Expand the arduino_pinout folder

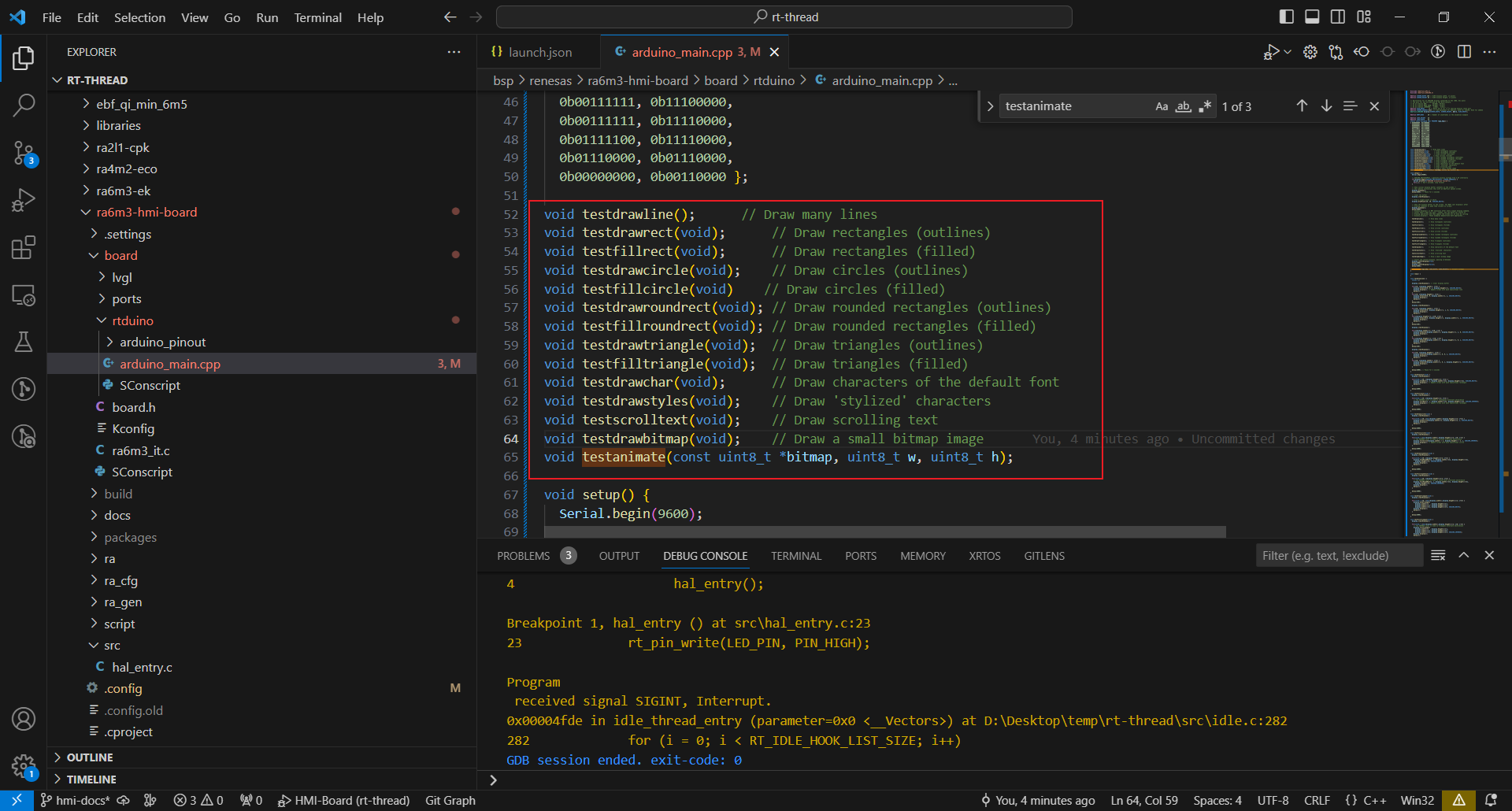261,342
